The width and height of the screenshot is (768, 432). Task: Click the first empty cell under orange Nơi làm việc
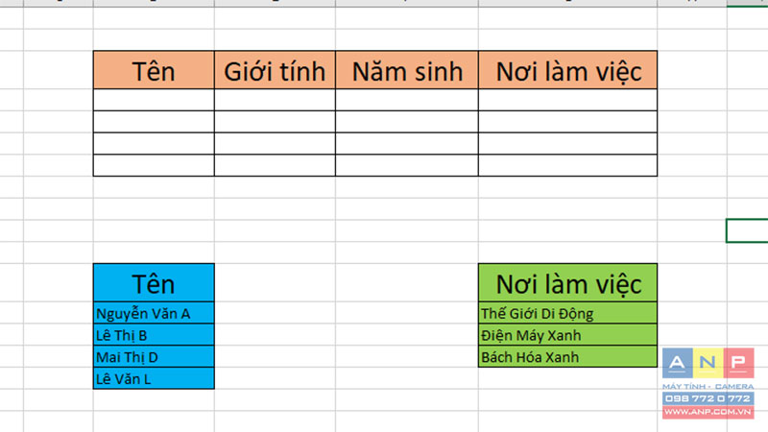click(x=567, y=100)
